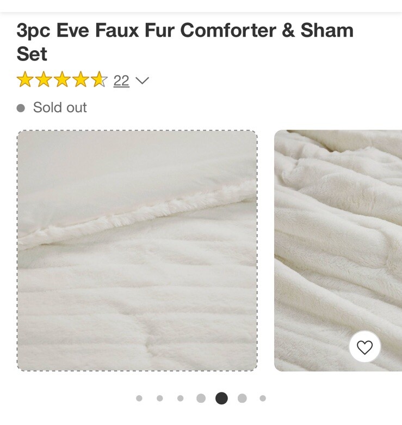402x425 pixels.
Task: Jump to second carousel dot
Action: coord(159,398)
